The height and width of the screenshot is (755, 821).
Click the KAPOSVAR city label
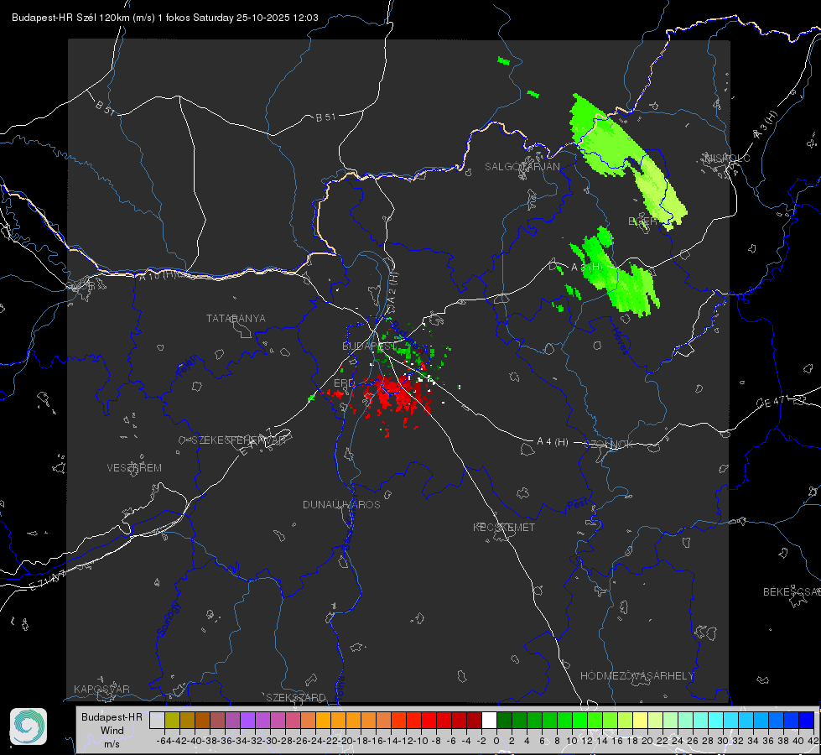(x=101, y=689)
